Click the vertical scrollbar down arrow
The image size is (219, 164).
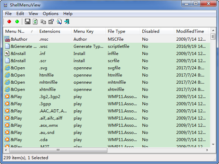click(x=213, y=145)
